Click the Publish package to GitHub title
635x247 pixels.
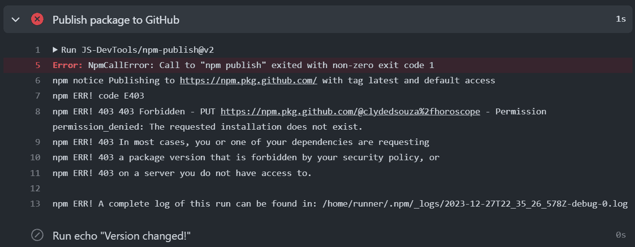(116, 20)
